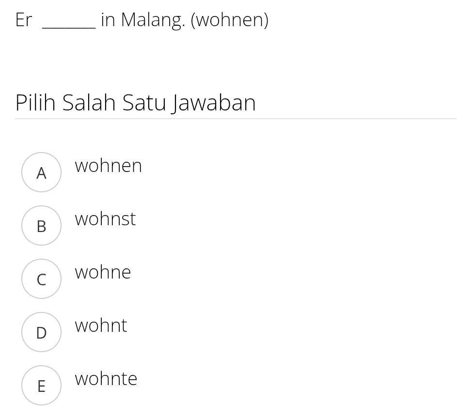Image resolution: width=472 pixels, height=419 pixels.
Task: Select radio button A
Action: click(41, 172)
